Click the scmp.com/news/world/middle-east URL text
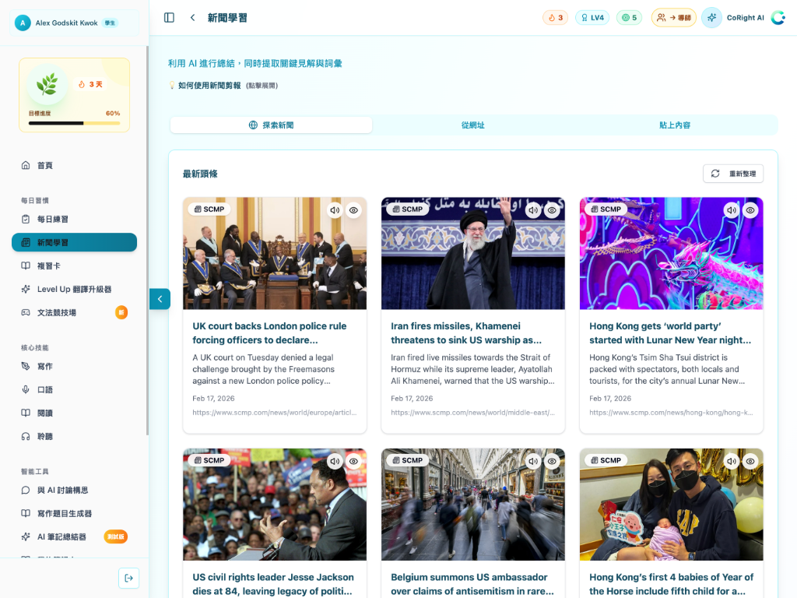Screen dimensions: 797x598 point(472,413)
